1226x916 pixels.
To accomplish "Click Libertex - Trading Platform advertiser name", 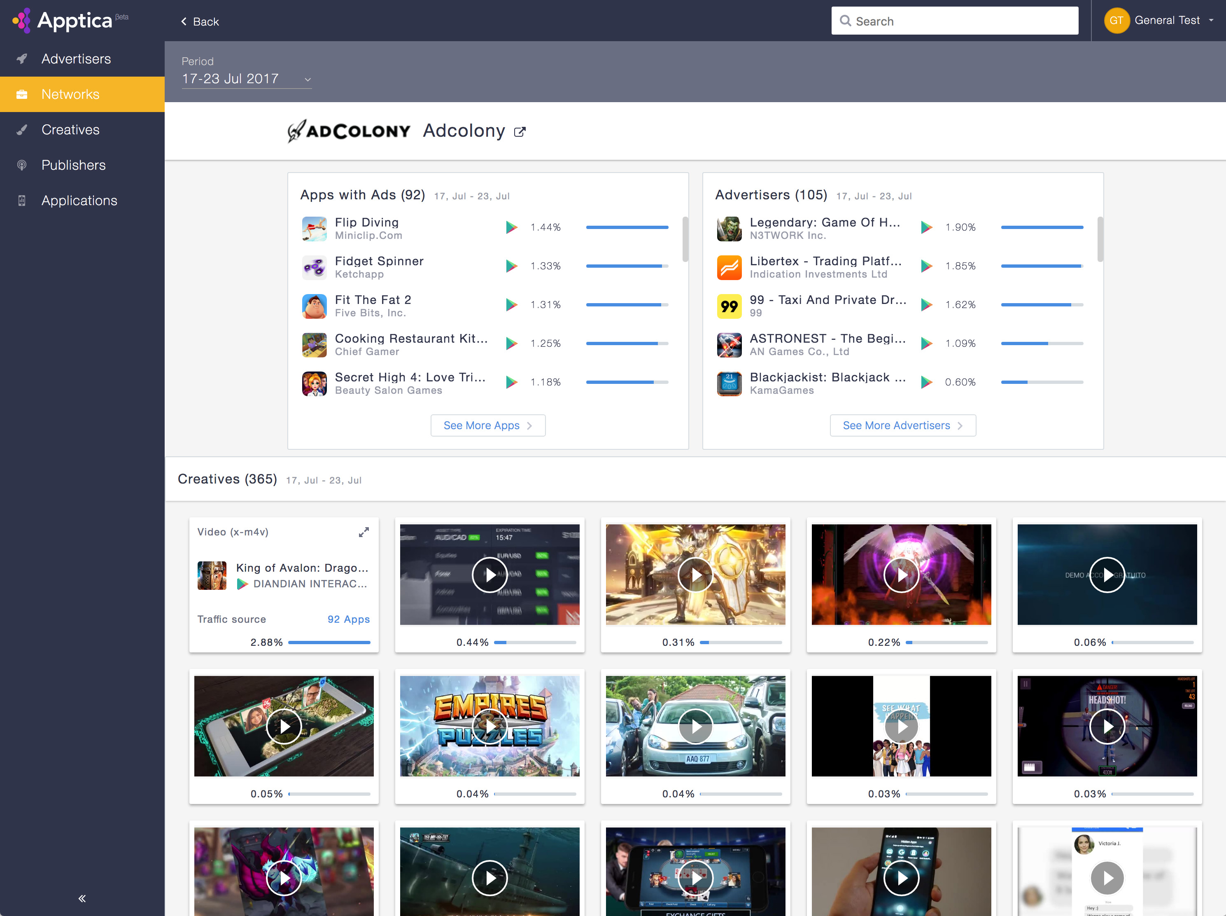I will [826, 261].
